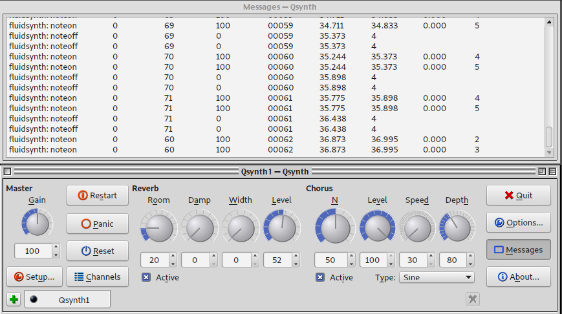Click the Qsynth1 engine LED indicator
The height and width of the screenshot is (314, 562).
pyautogui.click(x=34, y=299)
